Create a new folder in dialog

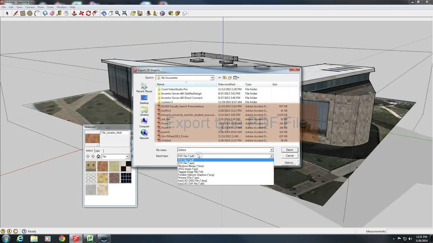click(x=230, y=78)
